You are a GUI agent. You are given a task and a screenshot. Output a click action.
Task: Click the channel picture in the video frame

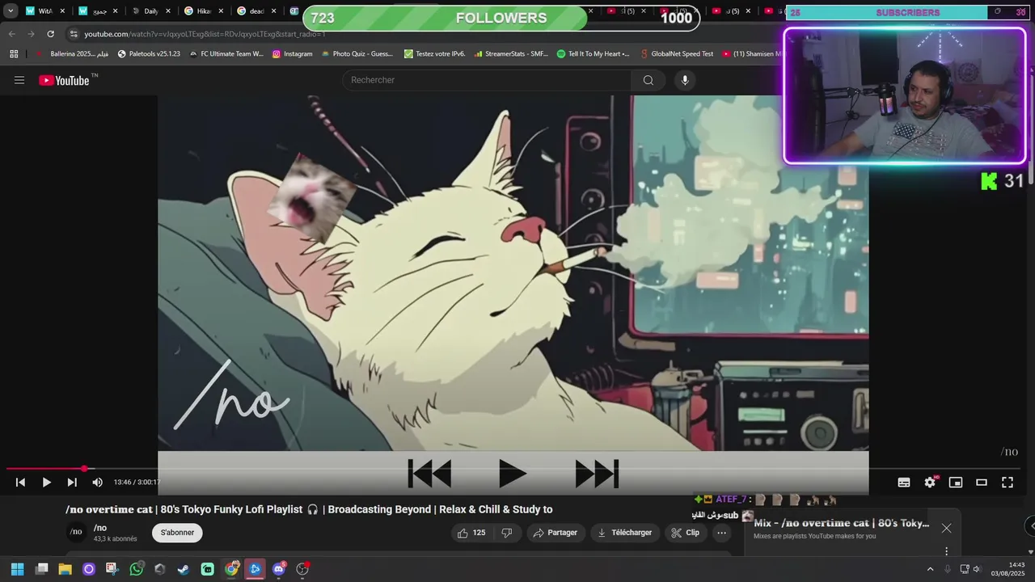[x=1009, y=452]
